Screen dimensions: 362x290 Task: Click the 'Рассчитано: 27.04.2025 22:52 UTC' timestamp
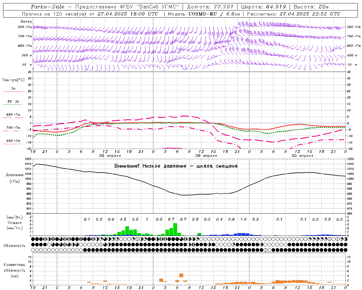[x=294, y=14]
